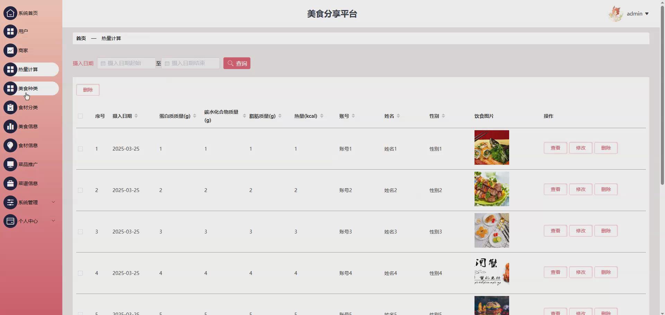Viewport: 665px width, 315px height.
Task: Click the 摄入日期起始 date input
Action: coord(126,63)
